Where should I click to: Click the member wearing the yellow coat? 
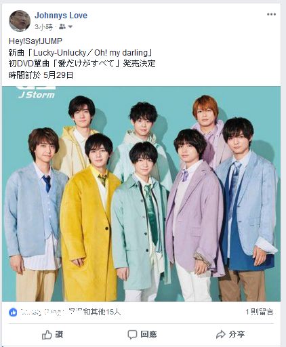point(90,217)
